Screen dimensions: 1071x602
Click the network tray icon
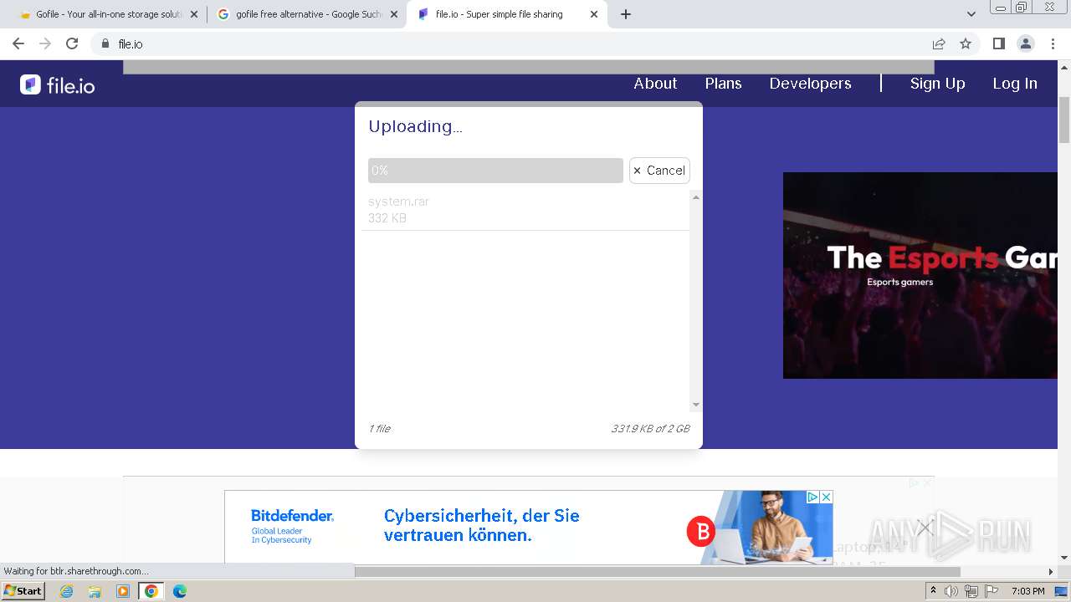(x=971, y=591)
